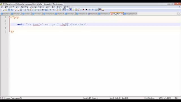Toggle the Show Indent Guide button
This screenshot has width=181, height=102.
coord(70,10)
